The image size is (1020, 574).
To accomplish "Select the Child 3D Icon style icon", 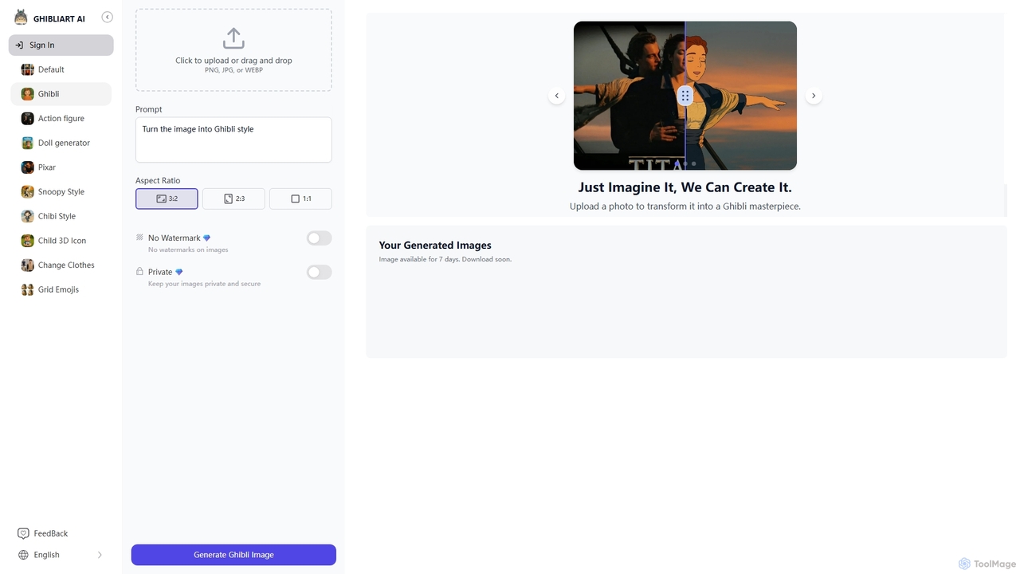I will [27, 241].
